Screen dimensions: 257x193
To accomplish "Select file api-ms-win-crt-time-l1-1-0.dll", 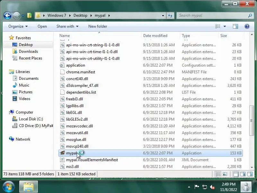I will (92, 52).
